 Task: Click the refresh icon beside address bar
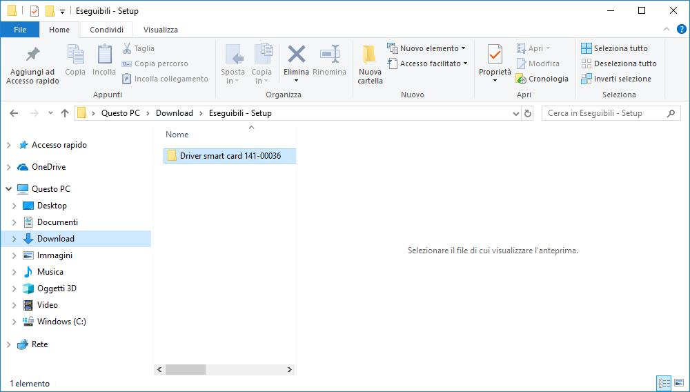[x=528, y=113]
